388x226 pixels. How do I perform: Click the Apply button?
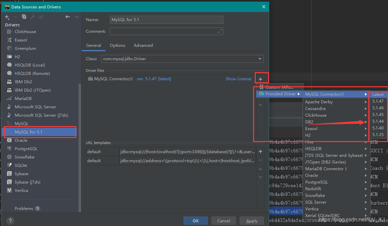tap(252, 221)
